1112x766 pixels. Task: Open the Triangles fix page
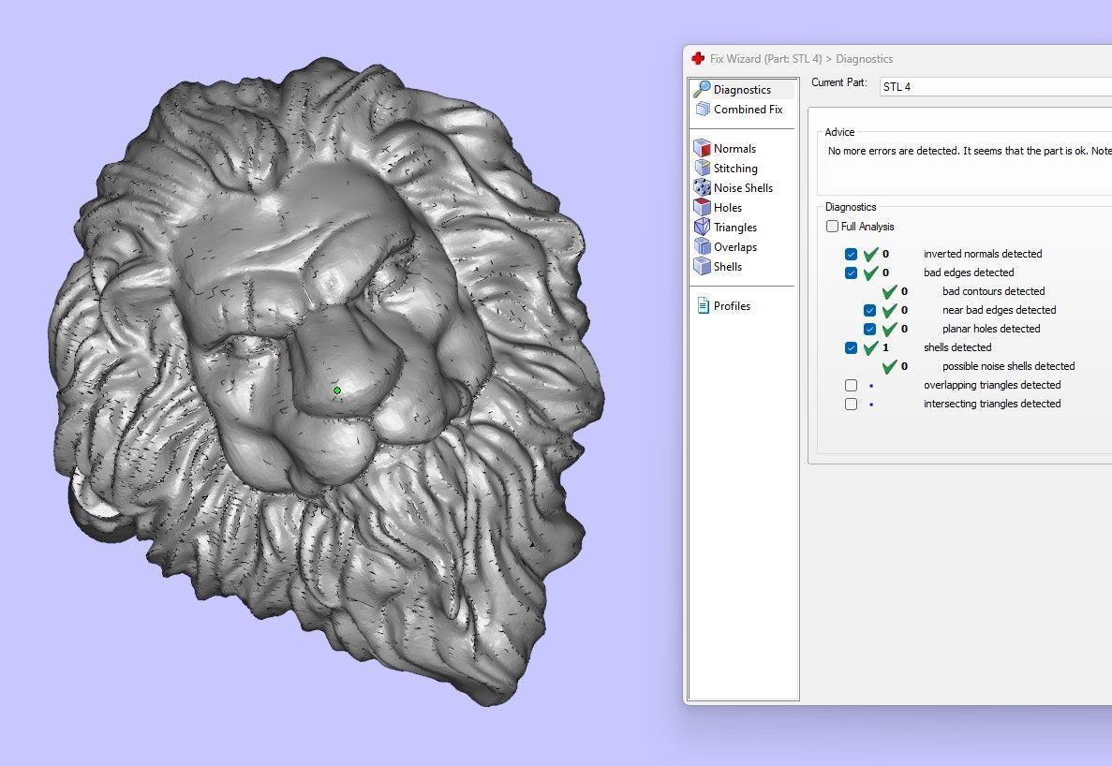tap(735, 228)
